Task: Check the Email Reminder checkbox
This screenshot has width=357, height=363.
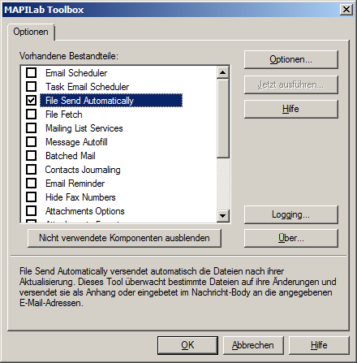Action: tap(31, 184)
